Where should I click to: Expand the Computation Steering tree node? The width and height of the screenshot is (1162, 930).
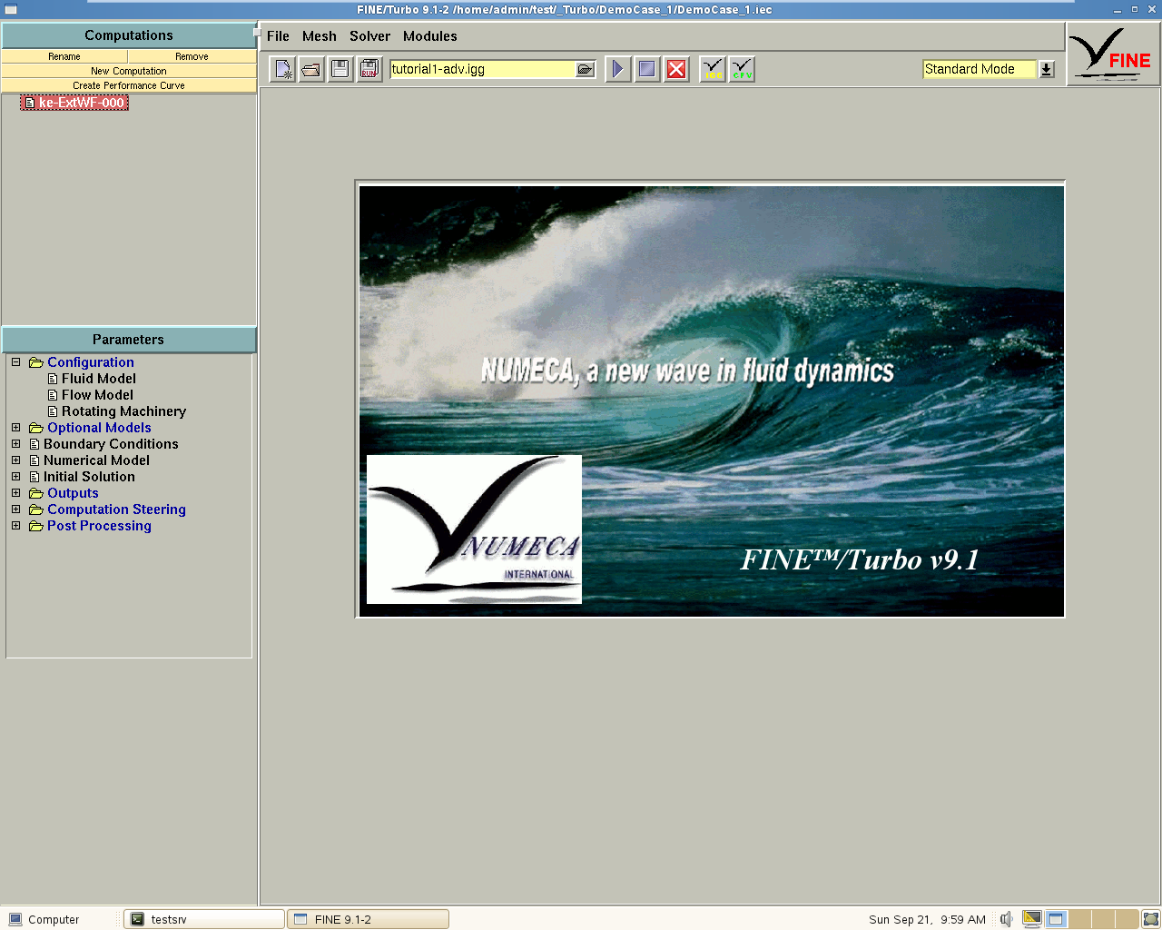click(15, 510)
